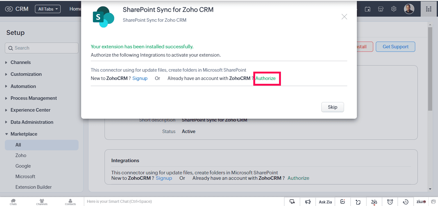Click the Smart Chat input box
438x206 pixels.
pyautogui.click(x=184, y=202)
